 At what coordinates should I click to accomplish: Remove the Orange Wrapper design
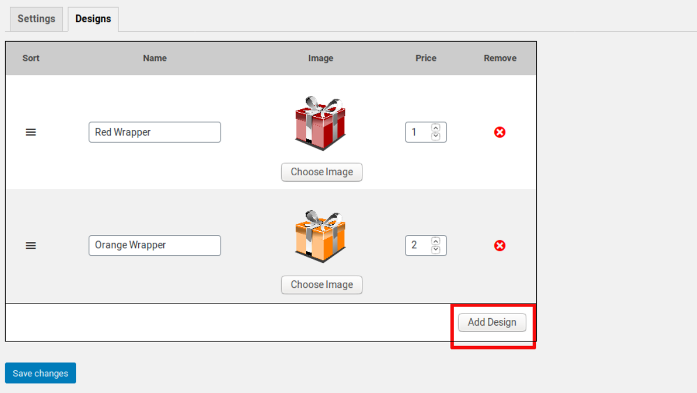500,246
